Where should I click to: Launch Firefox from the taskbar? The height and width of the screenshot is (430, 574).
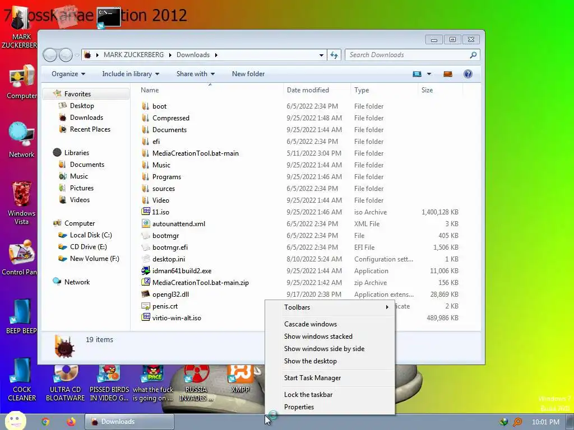pyautogui.click(x=71, y=422)
